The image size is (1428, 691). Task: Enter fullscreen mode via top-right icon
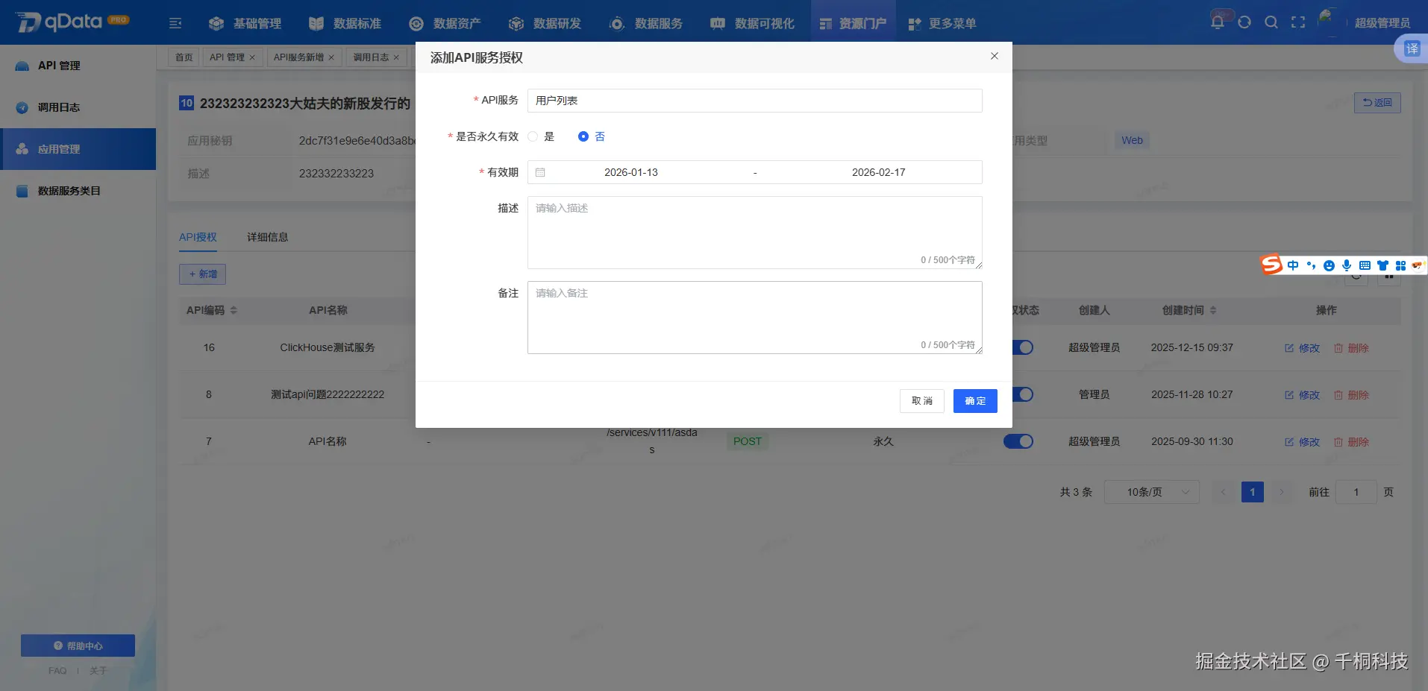coord(1298,22)
